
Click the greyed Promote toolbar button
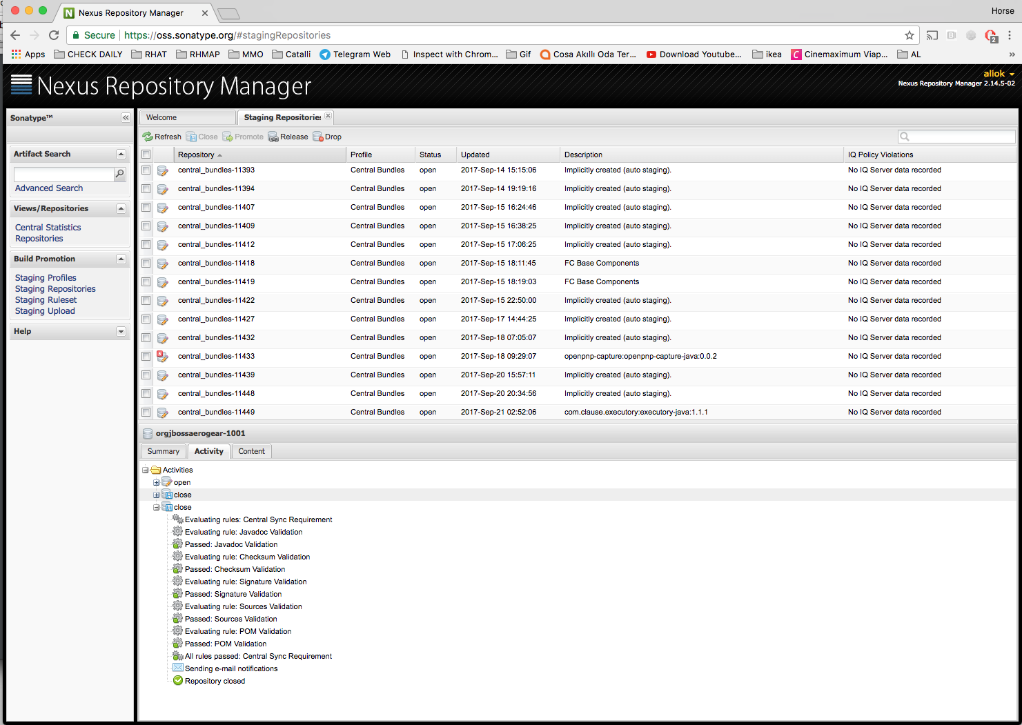click(x=243, y=137)
